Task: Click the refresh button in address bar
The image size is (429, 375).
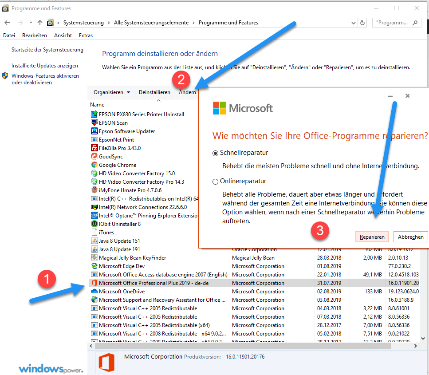Action: click(362, 23)
